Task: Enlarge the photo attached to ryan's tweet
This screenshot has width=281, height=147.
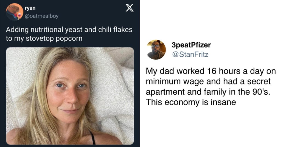Action: [70, 96]
